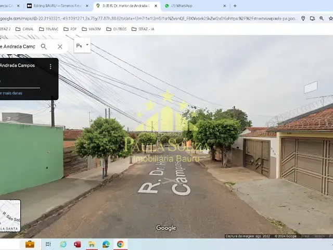This screenshot has height=250, width=333.
Task: Open Microsoft Edge from the taskbar
Action: tap(106, 244)
